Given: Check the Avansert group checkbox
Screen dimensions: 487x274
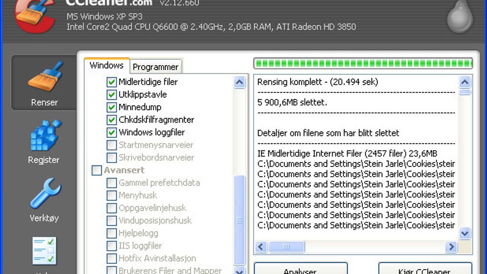Looking at the screenshot, I should tap(96, 170).
